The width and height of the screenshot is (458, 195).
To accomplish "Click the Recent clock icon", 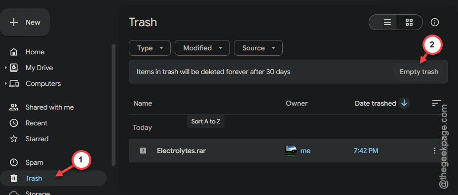I will (14, 123).
